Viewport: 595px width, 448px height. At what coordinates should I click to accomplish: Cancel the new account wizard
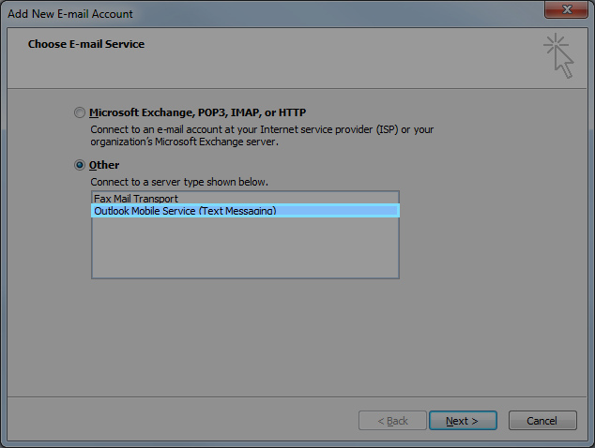(542, 421)
